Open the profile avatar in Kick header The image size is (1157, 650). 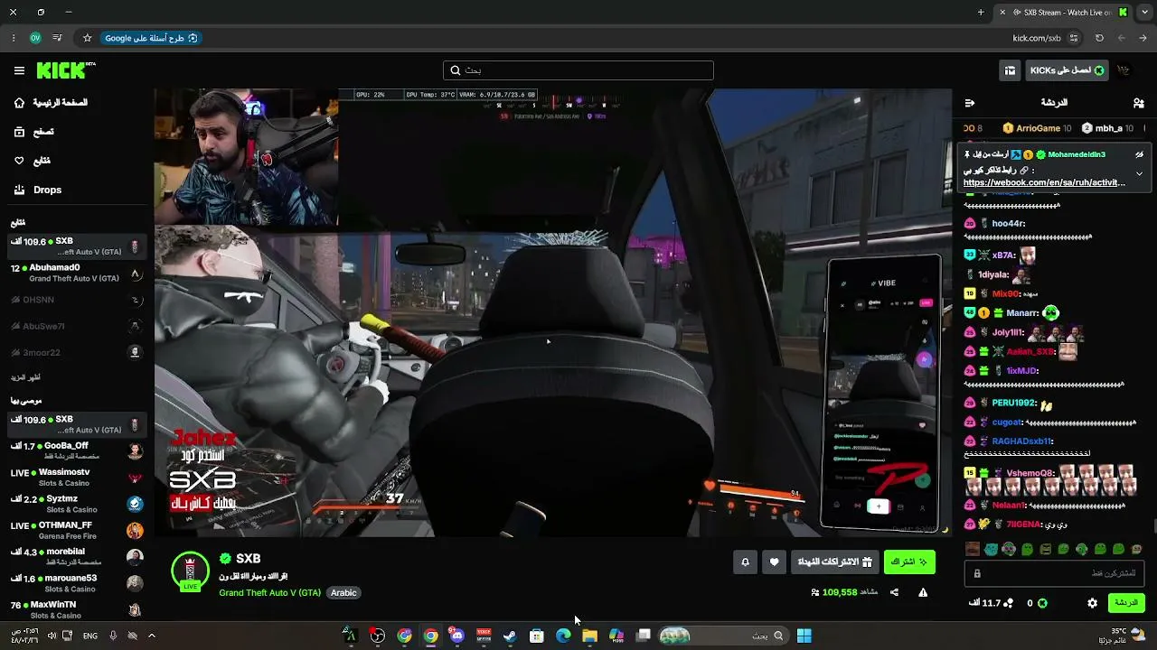click(1124, 70)
